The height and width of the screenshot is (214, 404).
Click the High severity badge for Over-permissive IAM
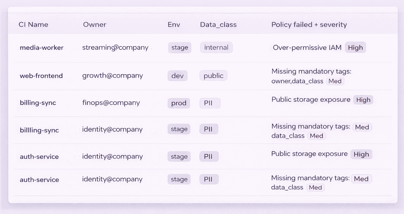click(x=355, y=47)
